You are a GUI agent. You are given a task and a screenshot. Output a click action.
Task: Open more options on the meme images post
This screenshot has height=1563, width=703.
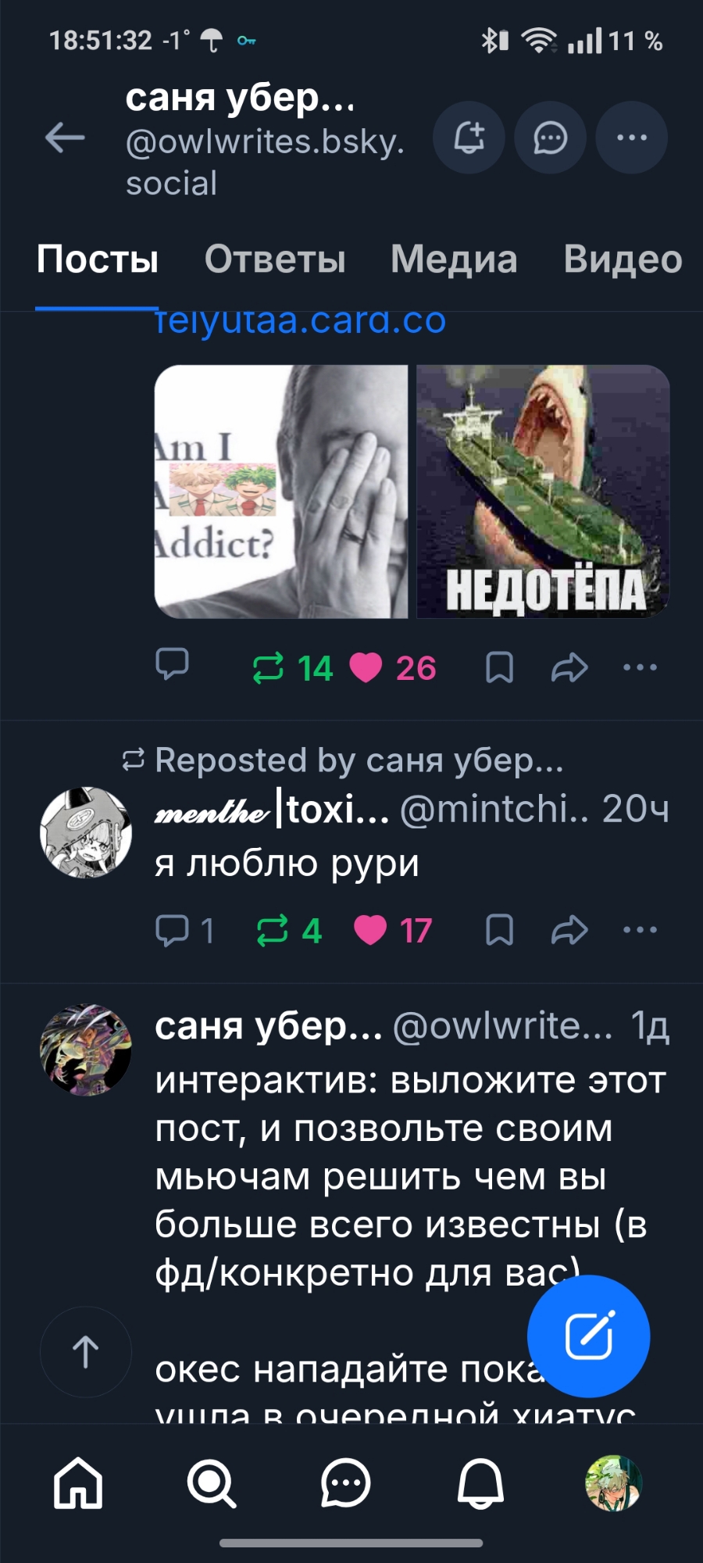(x=641, y=667)
